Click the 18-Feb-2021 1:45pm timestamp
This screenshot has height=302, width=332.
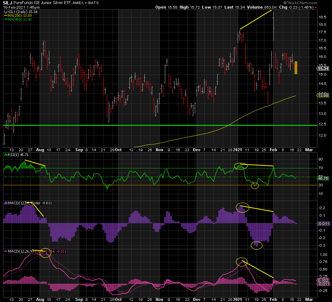[x=21, y=7]
